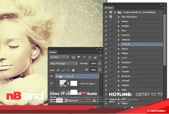Toggle the checkmark for Valencia action
Viewport: 169px width, 114px height.
[x=106, y=39]
